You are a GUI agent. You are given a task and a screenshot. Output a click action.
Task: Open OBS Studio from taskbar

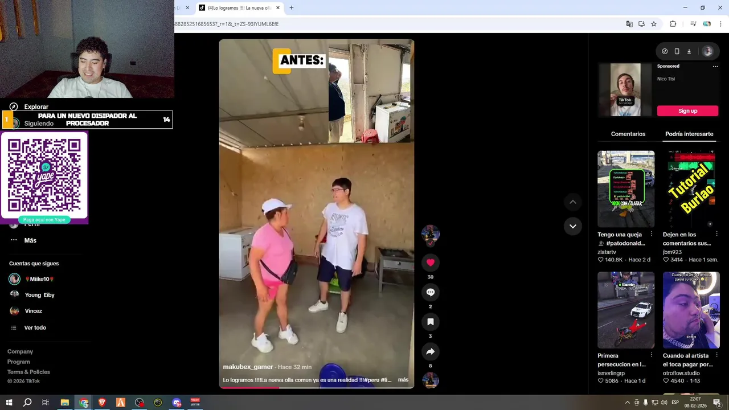(140, 403)
